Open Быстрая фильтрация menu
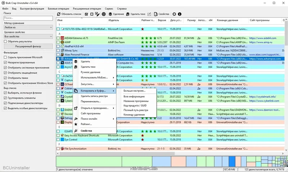This screenshot has width=288, height=172. (32, 9)
